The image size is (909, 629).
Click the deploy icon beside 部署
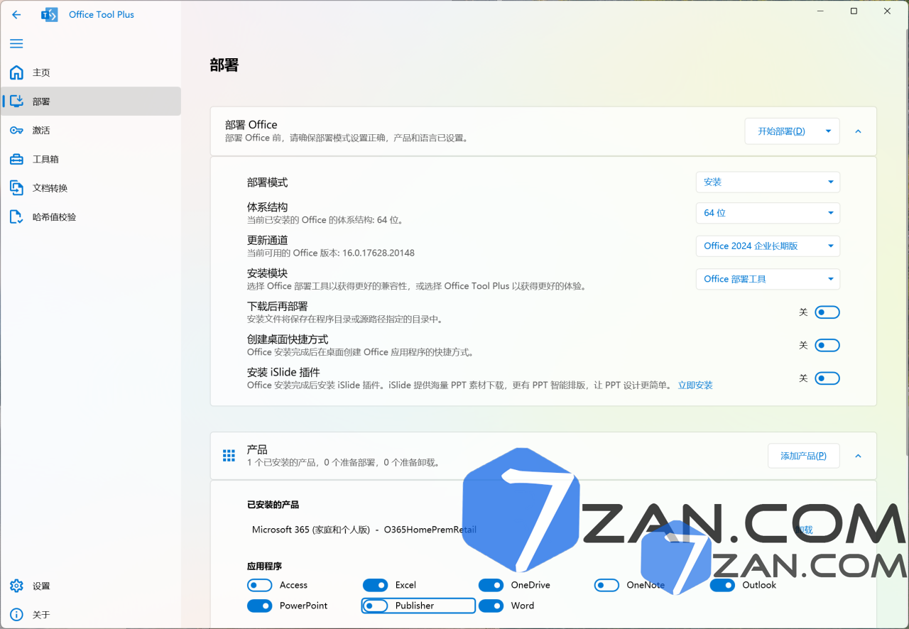click(x=16, y=102)
